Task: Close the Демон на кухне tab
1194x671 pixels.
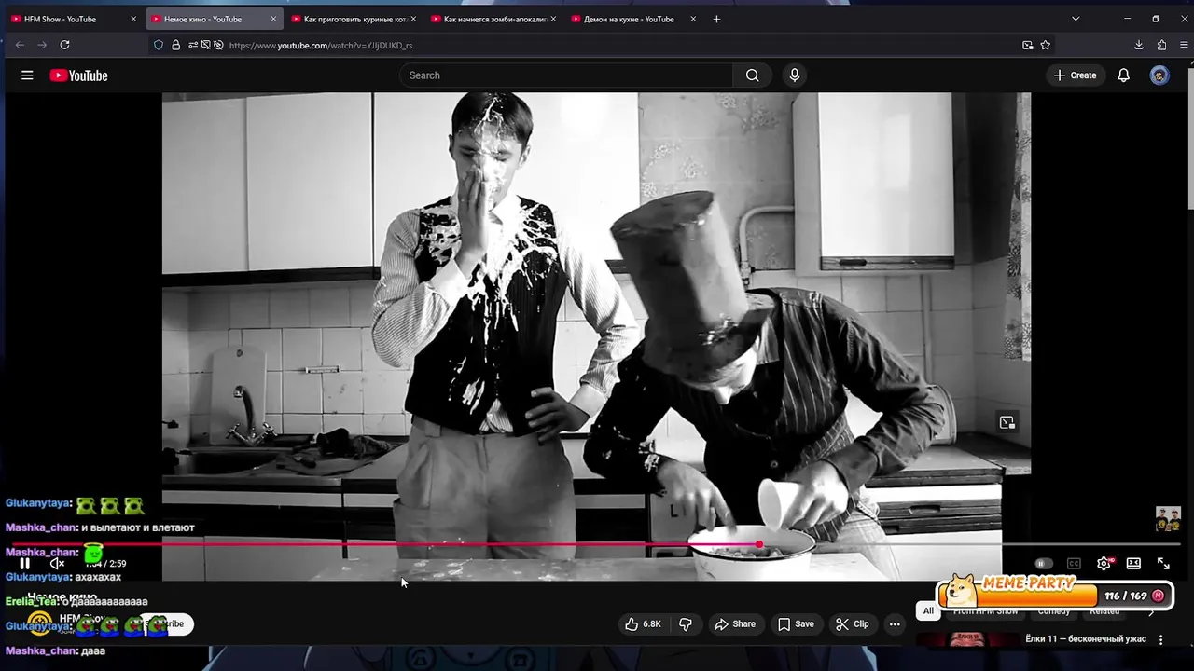Action: 693,19
